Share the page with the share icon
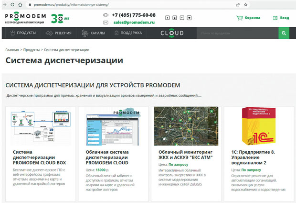 (238, 5)
